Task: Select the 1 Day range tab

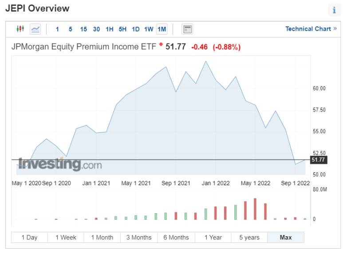Action: (29, 238)
